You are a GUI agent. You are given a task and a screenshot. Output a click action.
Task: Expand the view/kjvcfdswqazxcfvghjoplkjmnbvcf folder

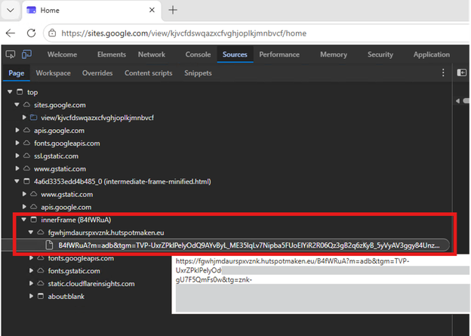(24, 117)
